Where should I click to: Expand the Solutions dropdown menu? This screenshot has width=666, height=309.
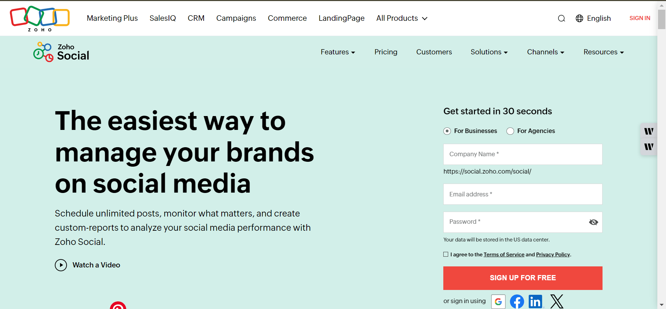(x=489, y=52)
